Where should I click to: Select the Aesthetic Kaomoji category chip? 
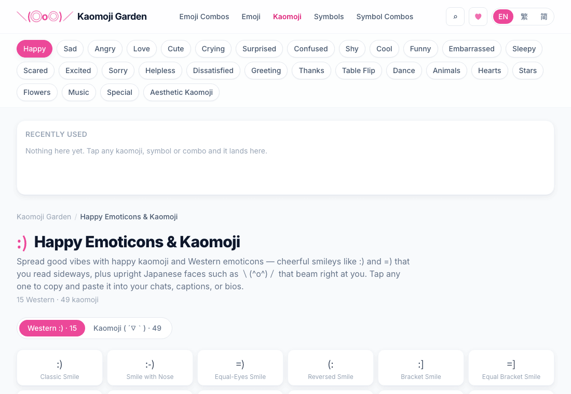coord(181,92)
